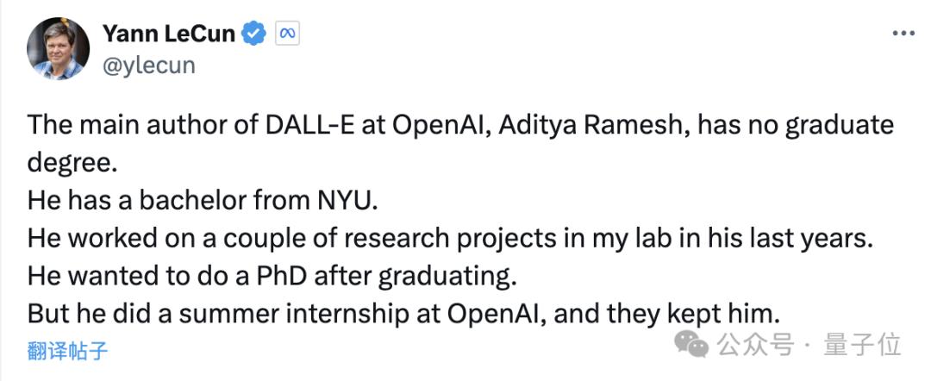
Task: Click the word 'bachelor' in tweet
Action: click(x=190, y=202)
